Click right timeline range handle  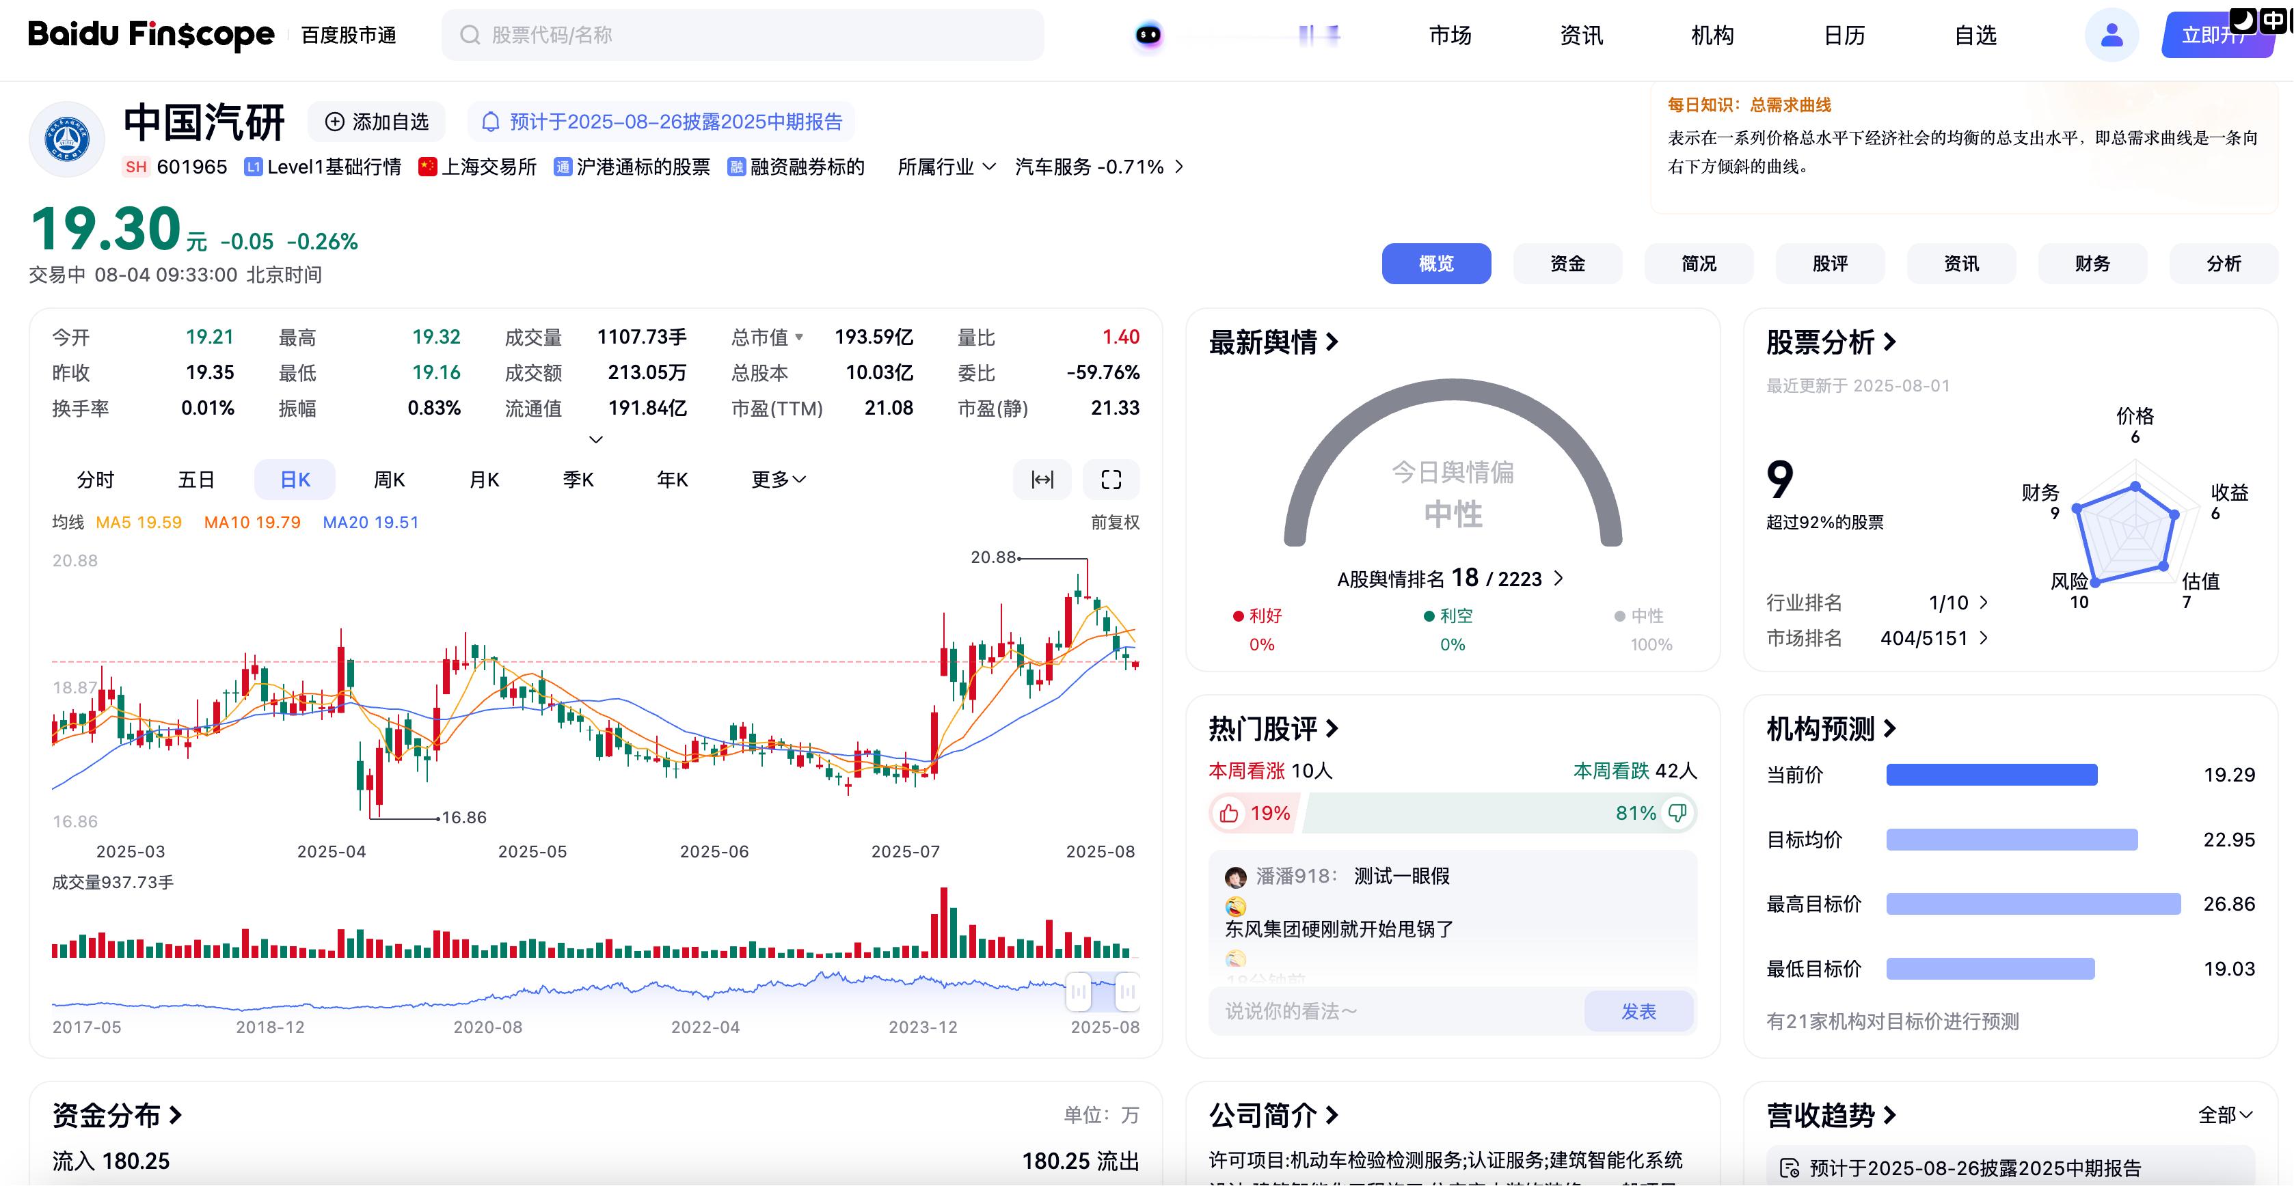1127,991
